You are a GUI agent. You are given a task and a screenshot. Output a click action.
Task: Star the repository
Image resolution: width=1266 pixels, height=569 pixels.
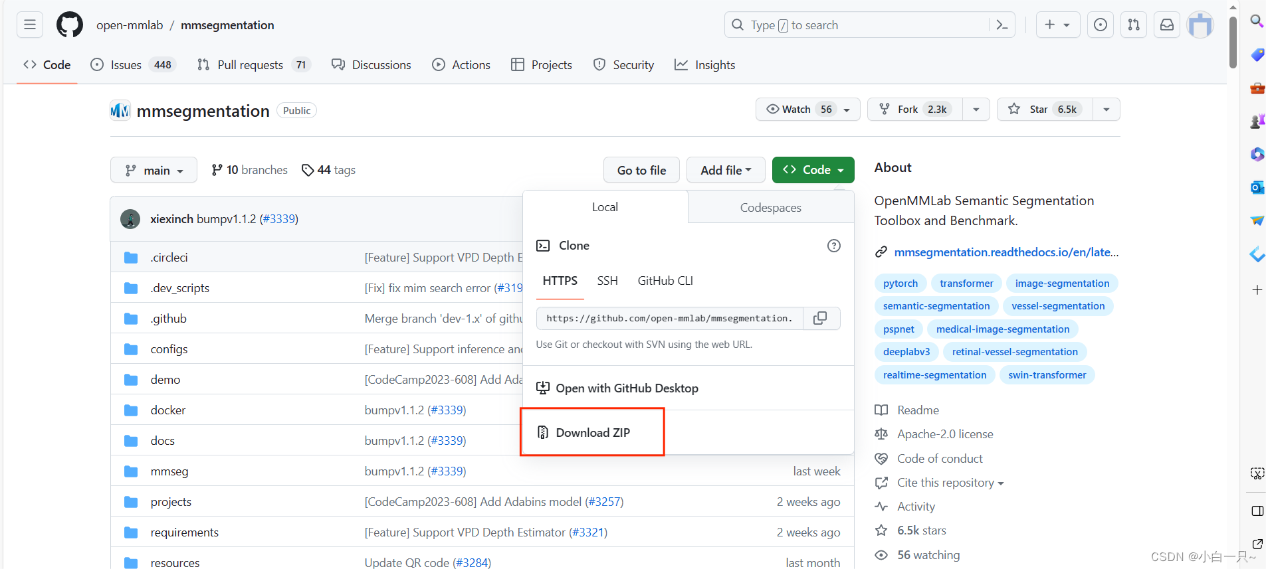[1044, 110]
